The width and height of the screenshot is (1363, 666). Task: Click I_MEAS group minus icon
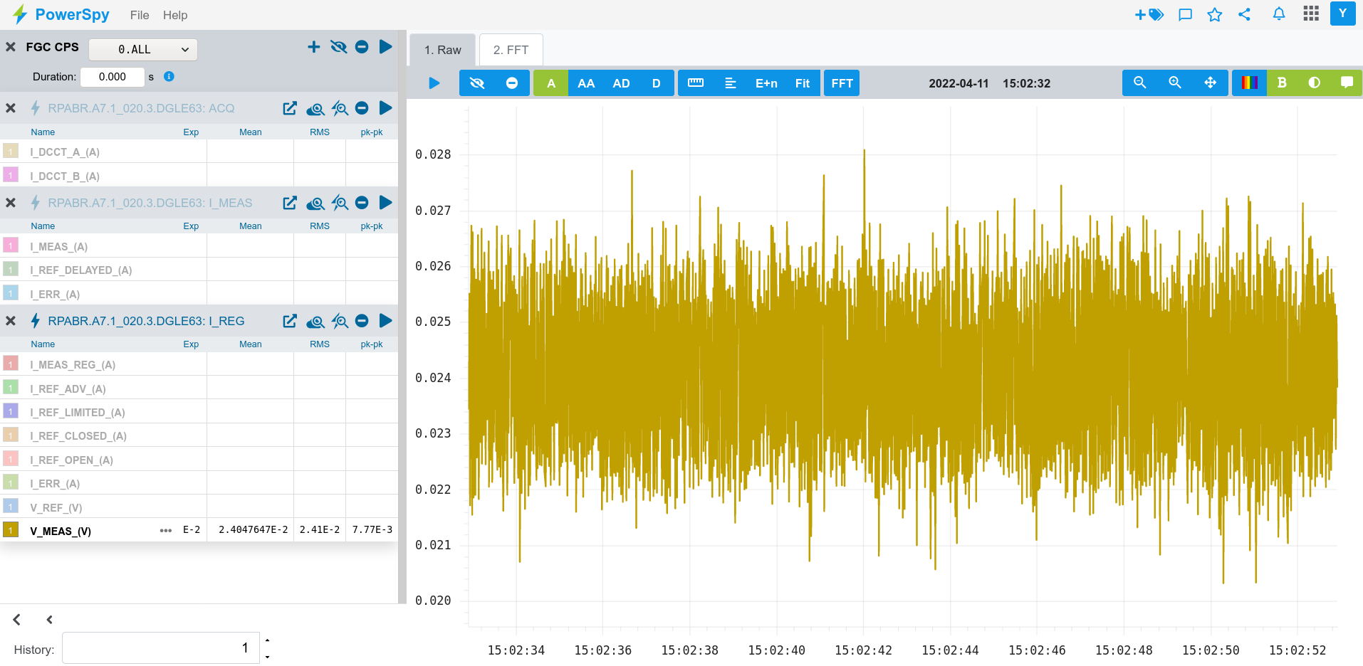(x=362, y=203)
